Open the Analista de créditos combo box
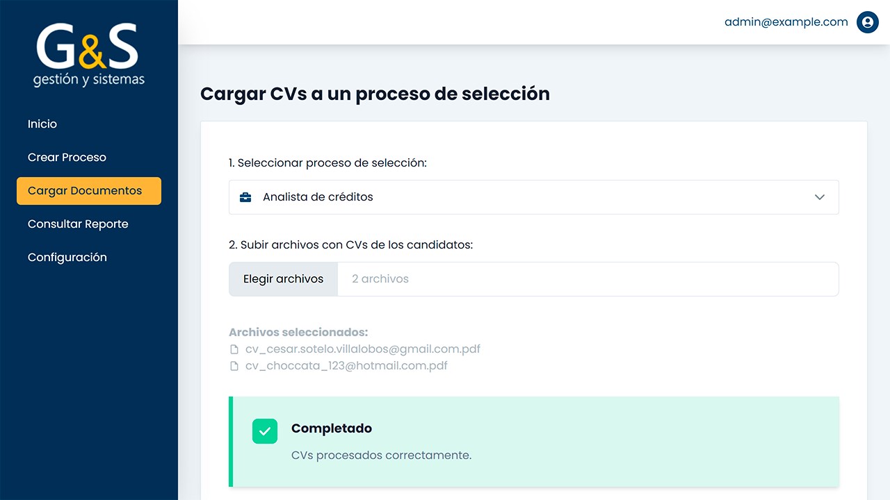This screenshot has width=890, height=500. pos(528,197)
